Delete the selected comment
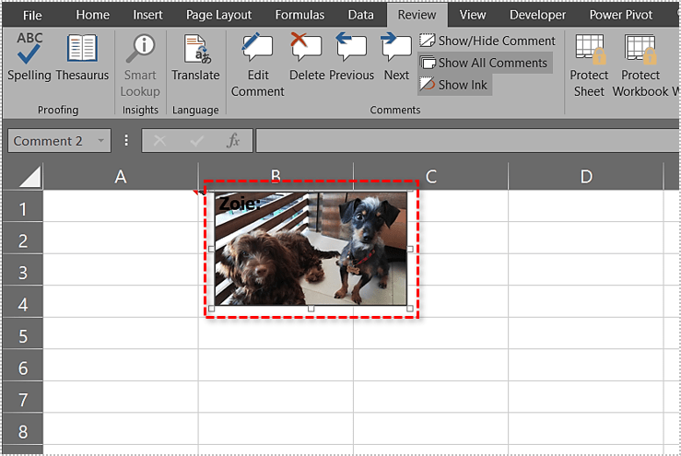 [x=307, y=57]
